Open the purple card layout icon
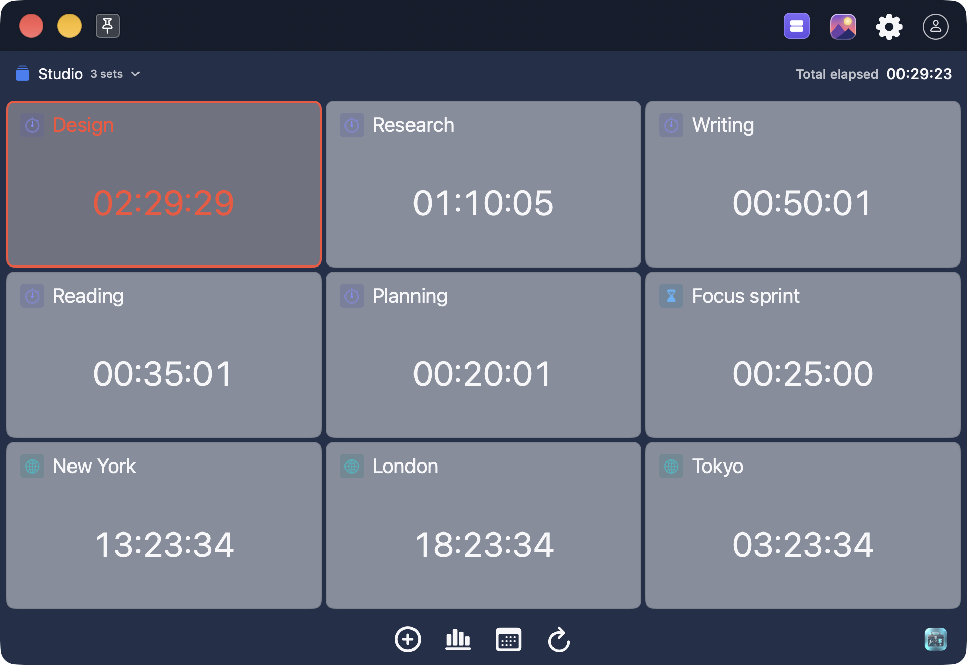Image resolution: width=967 pixels, height=665 pixels. 796,26
